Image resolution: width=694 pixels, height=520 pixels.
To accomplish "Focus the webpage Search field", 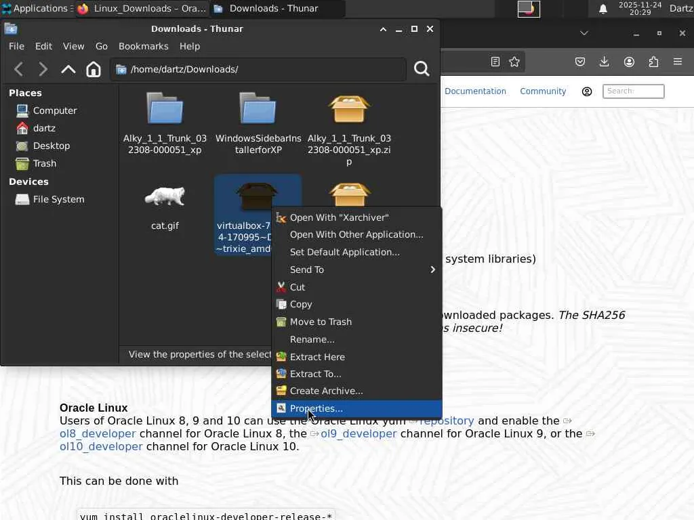I will (634, 91).
